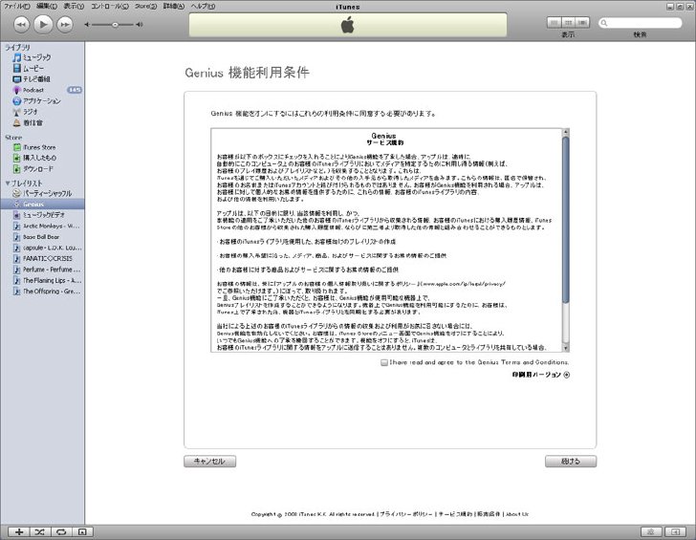The height and width of the screenshot is (540, 696).
Task: Click the Cancel button
Action: point(209,462)
